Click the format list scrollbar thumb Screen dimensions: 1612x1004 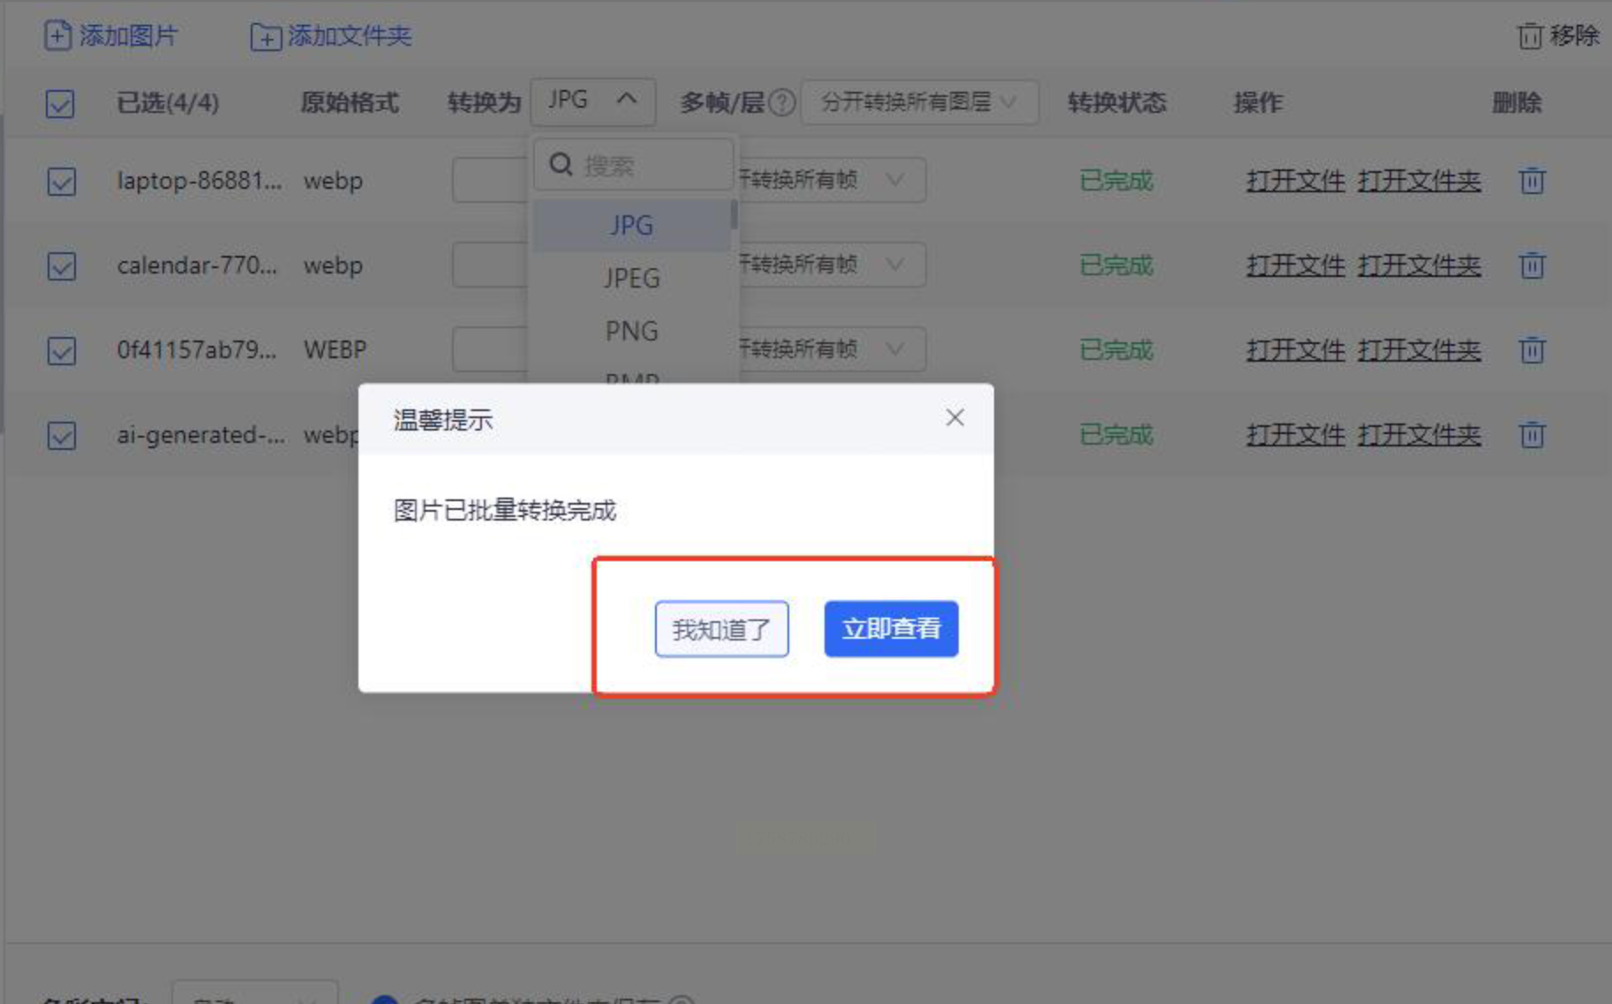pos(734,214)
